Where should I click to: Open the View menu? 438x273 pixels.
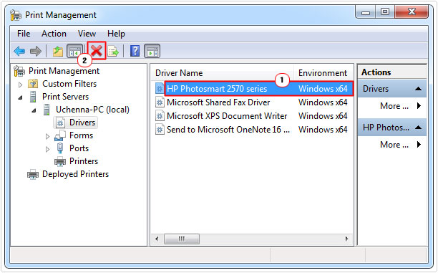click(87, 34)
